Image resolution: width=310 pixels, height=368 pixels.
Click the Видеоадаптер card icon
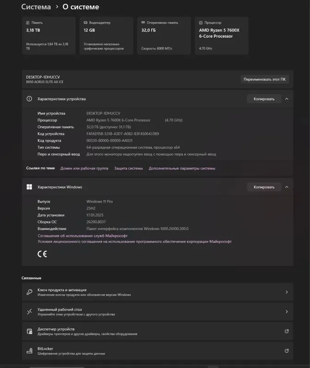coord(86,23)
